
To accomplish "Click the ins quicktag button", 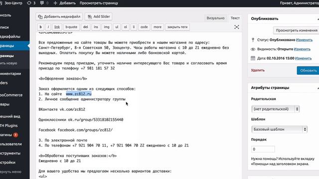I will (96, 27).
